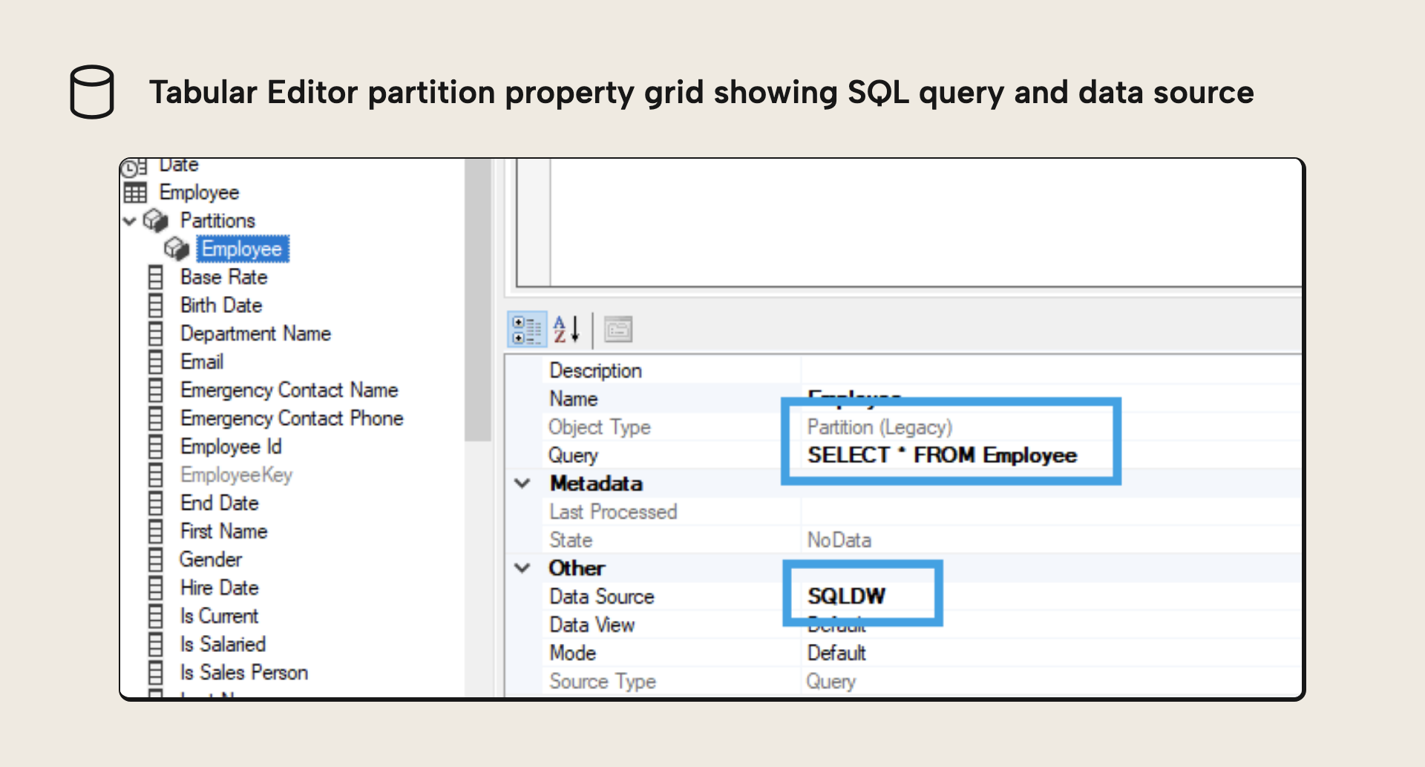Click the Data View property label
The height and width of the screenshot is (767, 1425).
coord(592,625)
